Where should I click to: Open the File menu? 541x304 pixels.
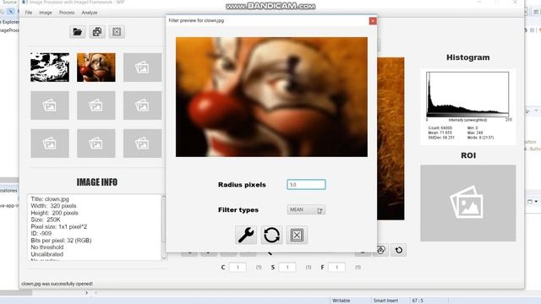(29, 13)
